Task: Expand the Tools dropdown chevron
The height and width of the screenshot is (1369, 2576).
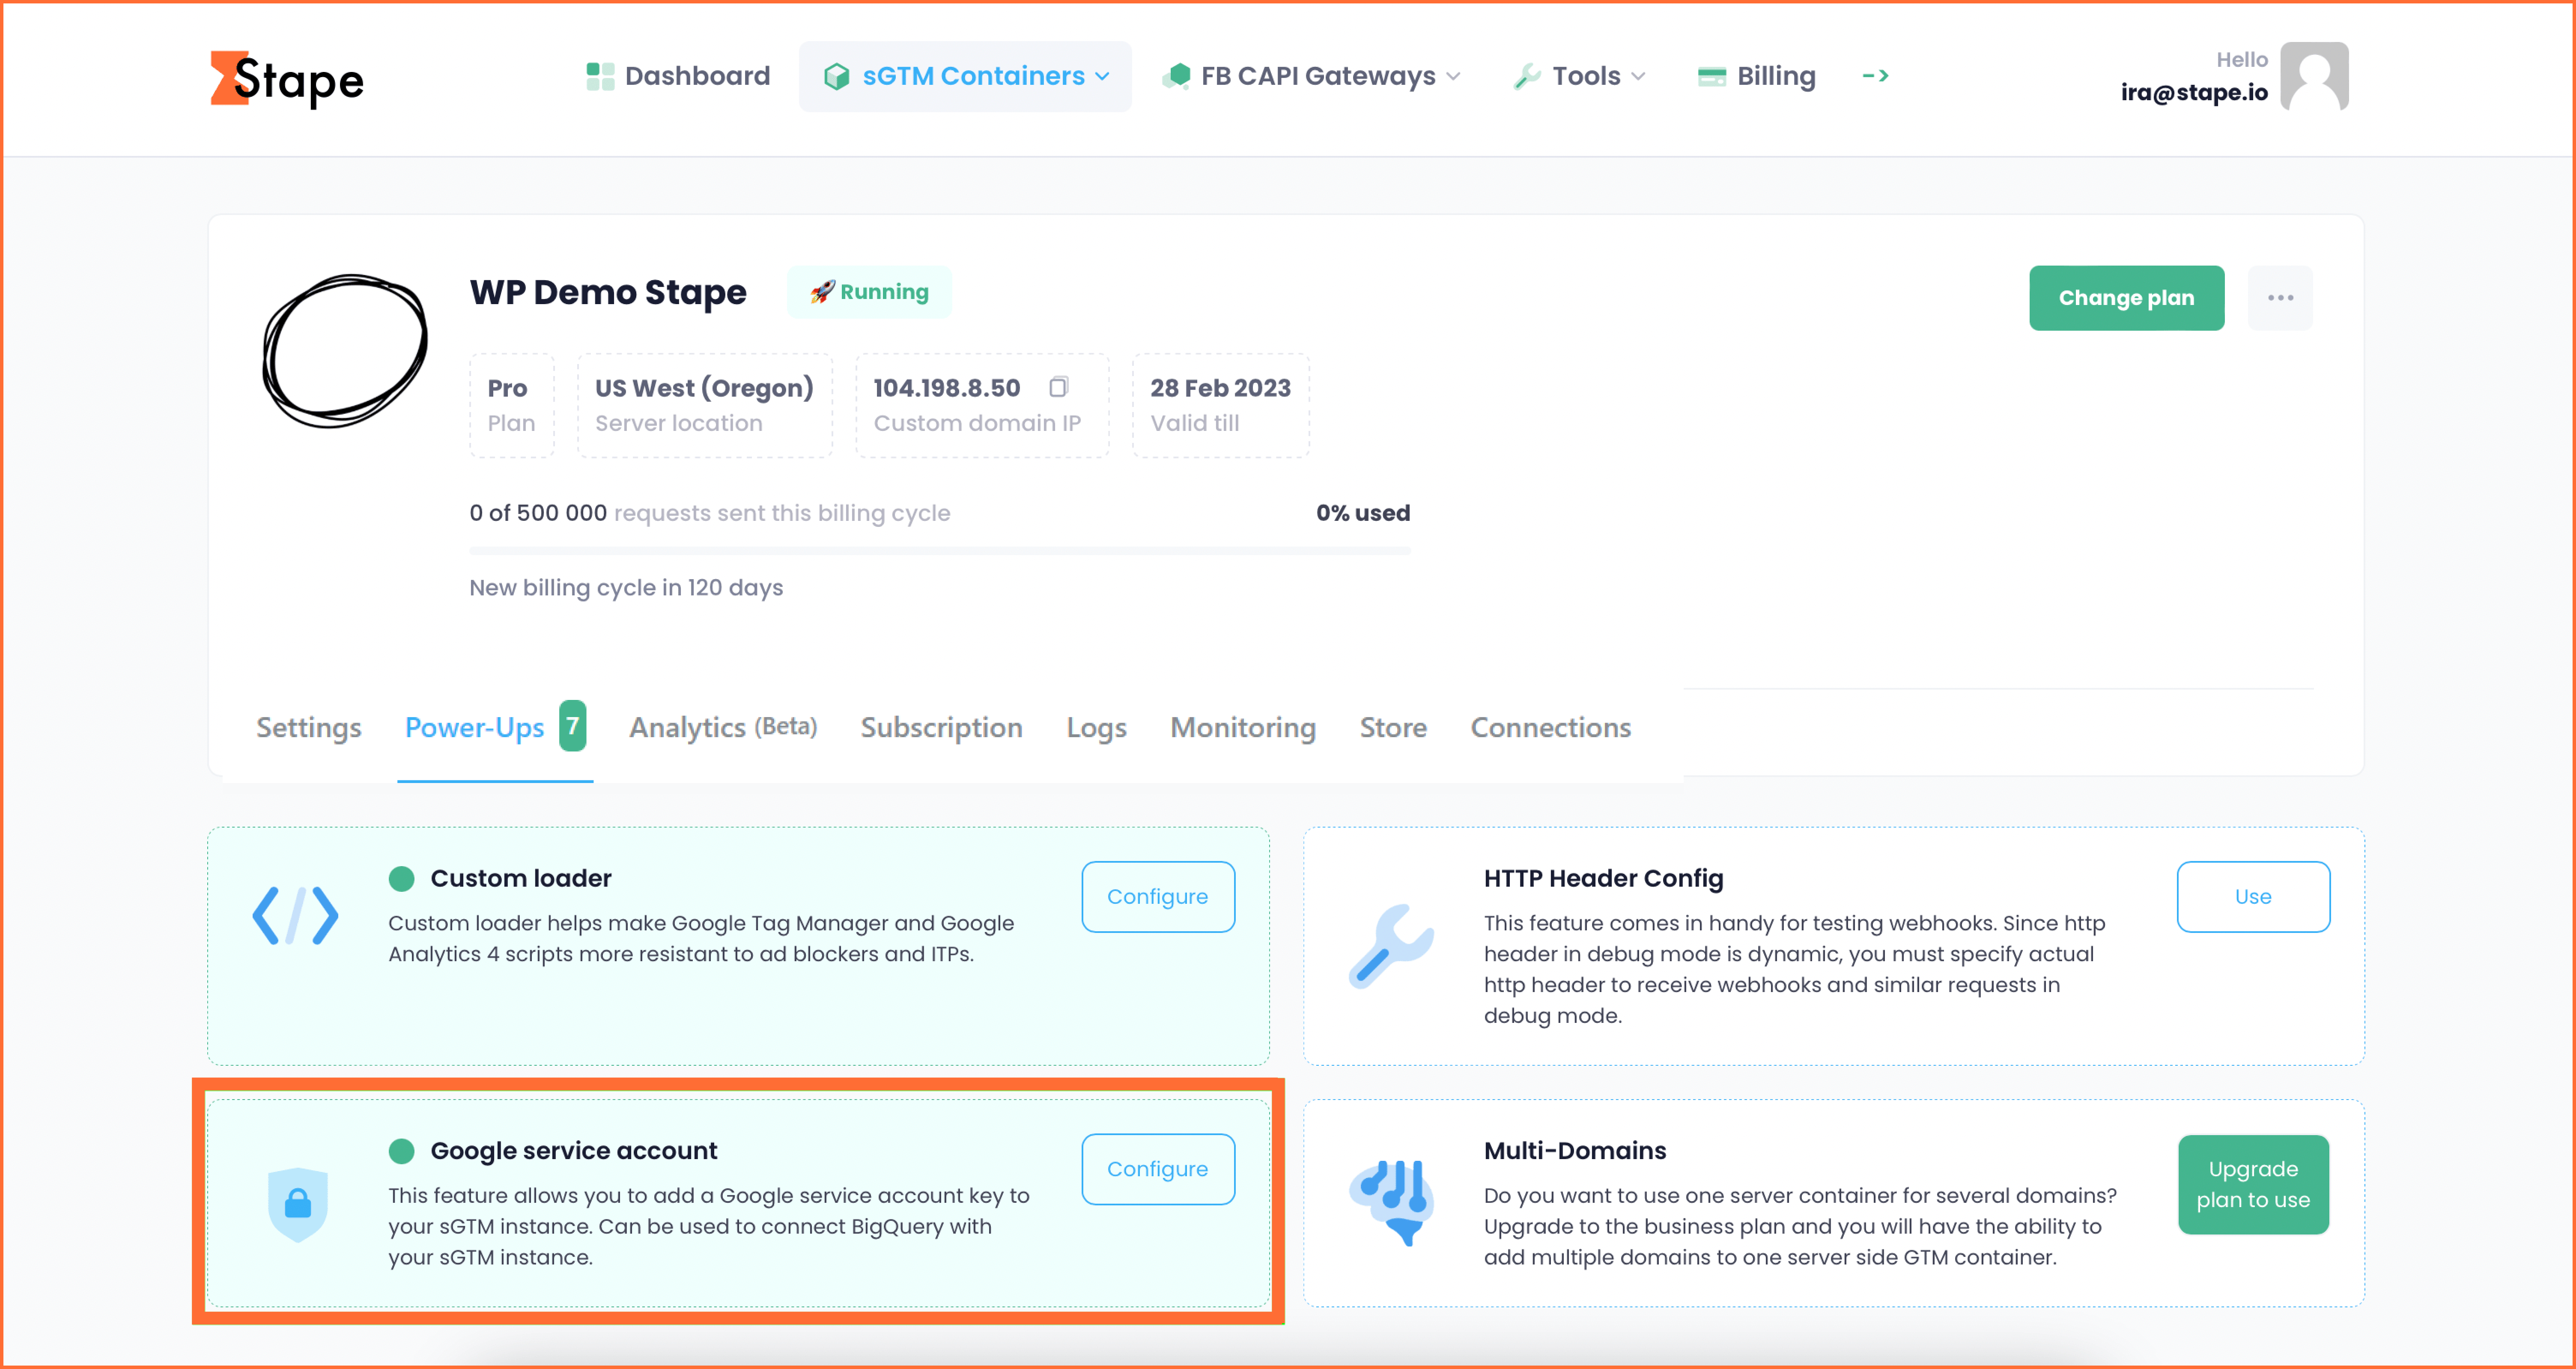Action: pyautogui.click(x=1638, y=76)
